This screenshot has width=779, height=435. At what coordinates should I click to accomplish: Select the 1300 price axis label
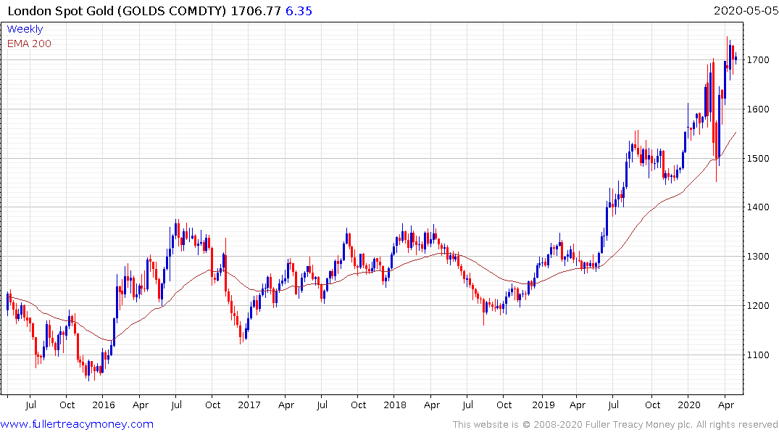tap(759, 257)
